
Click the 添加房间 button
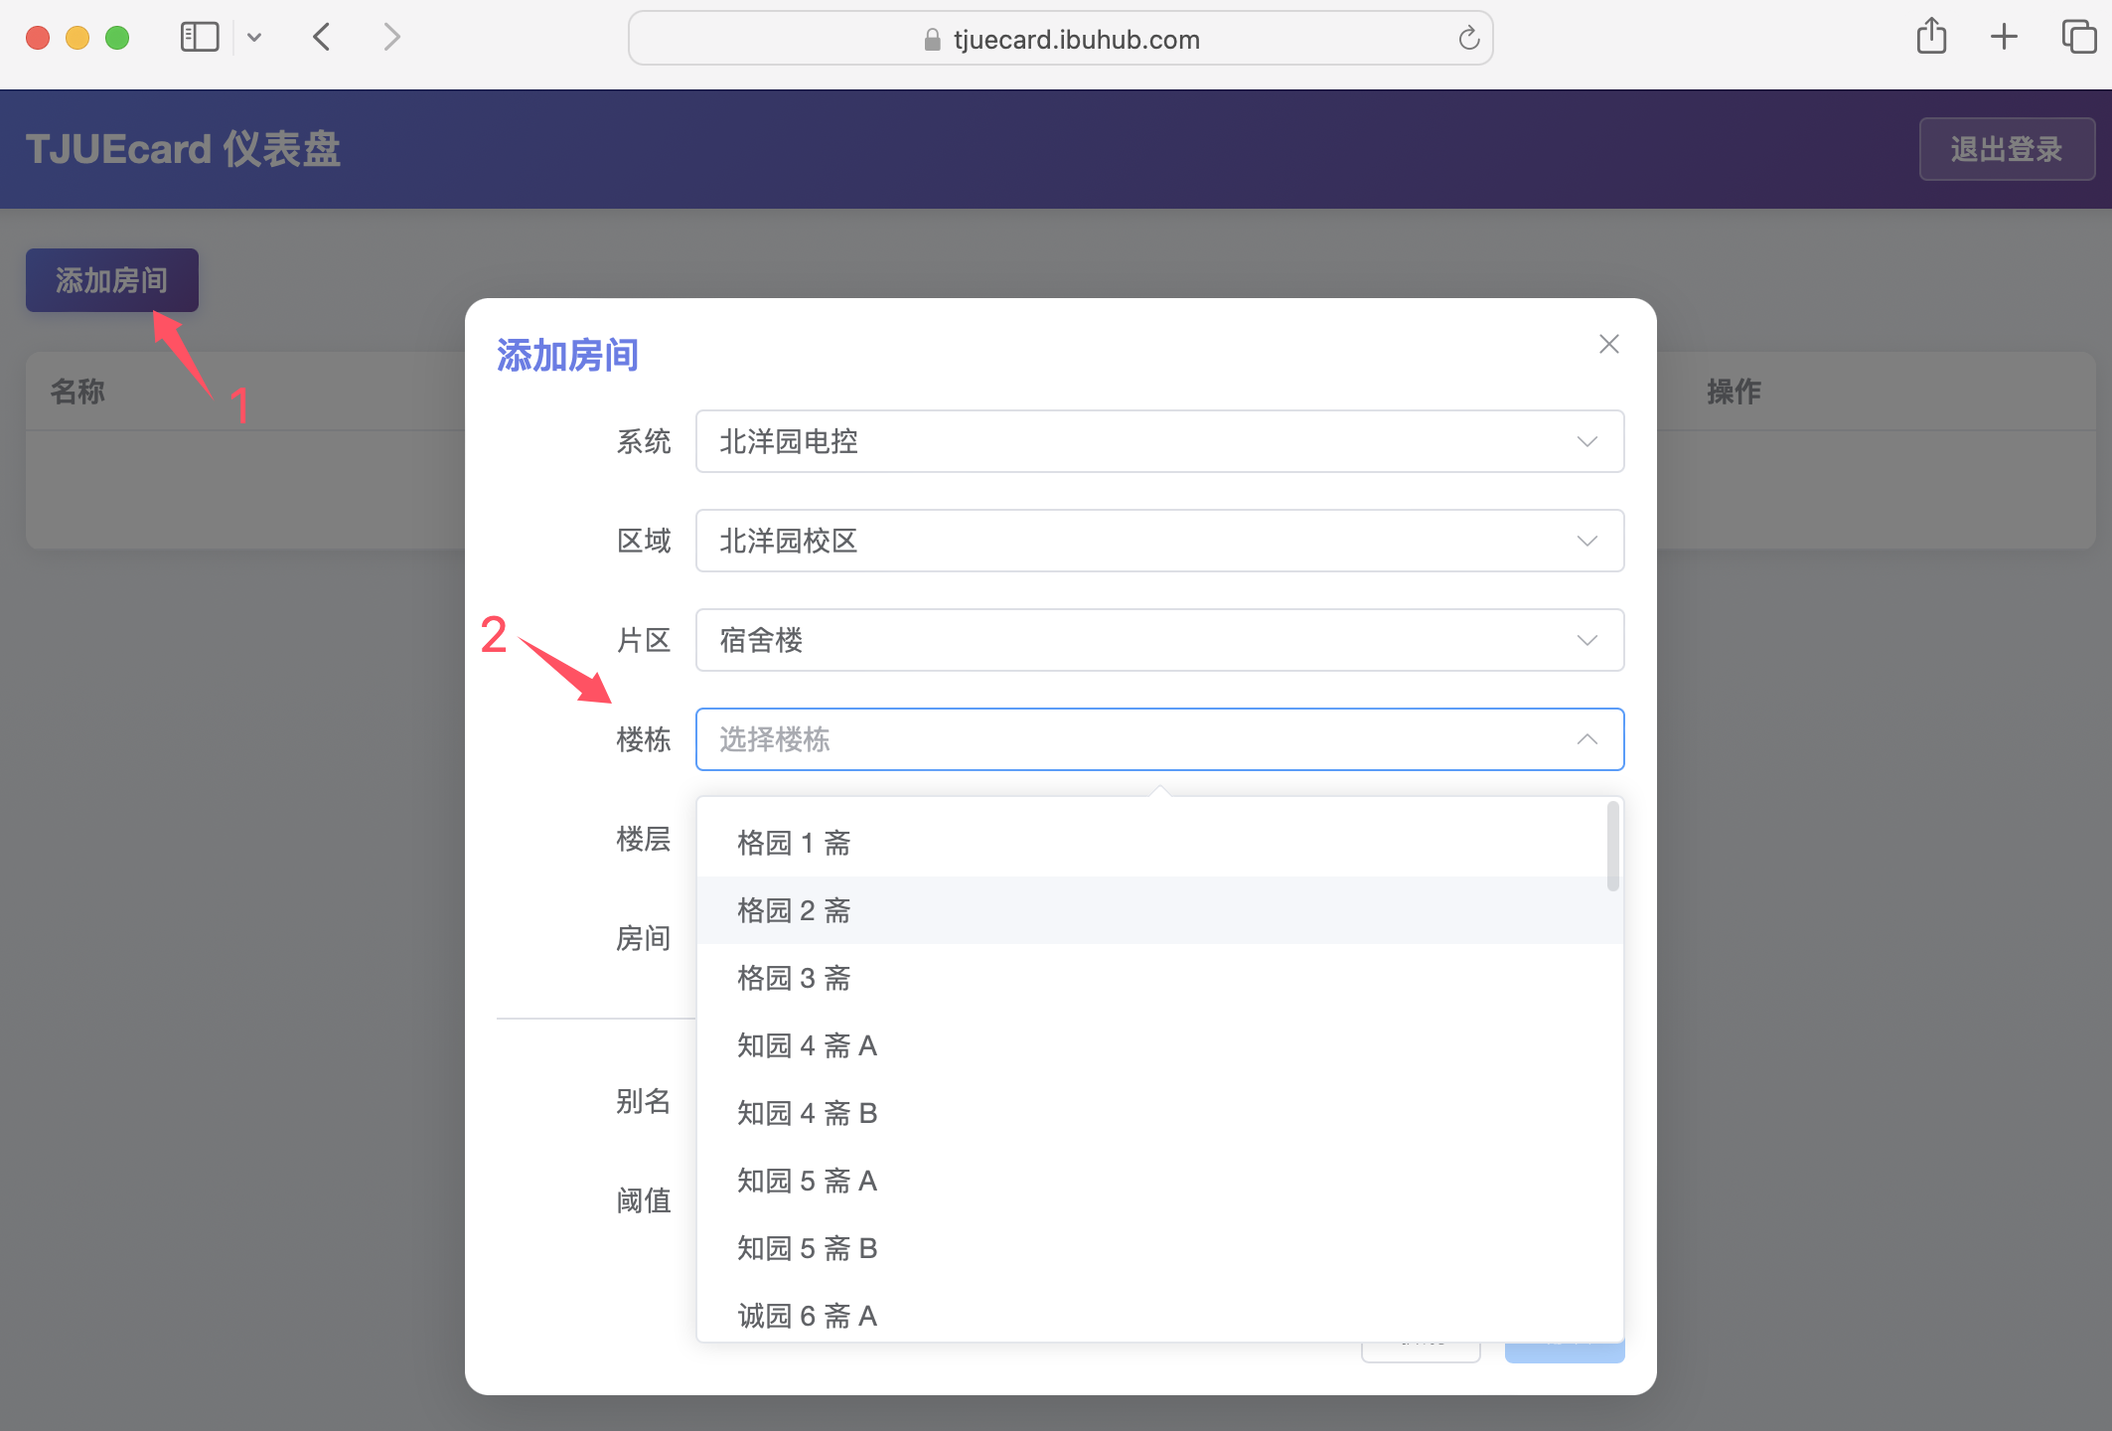point(111,280)
